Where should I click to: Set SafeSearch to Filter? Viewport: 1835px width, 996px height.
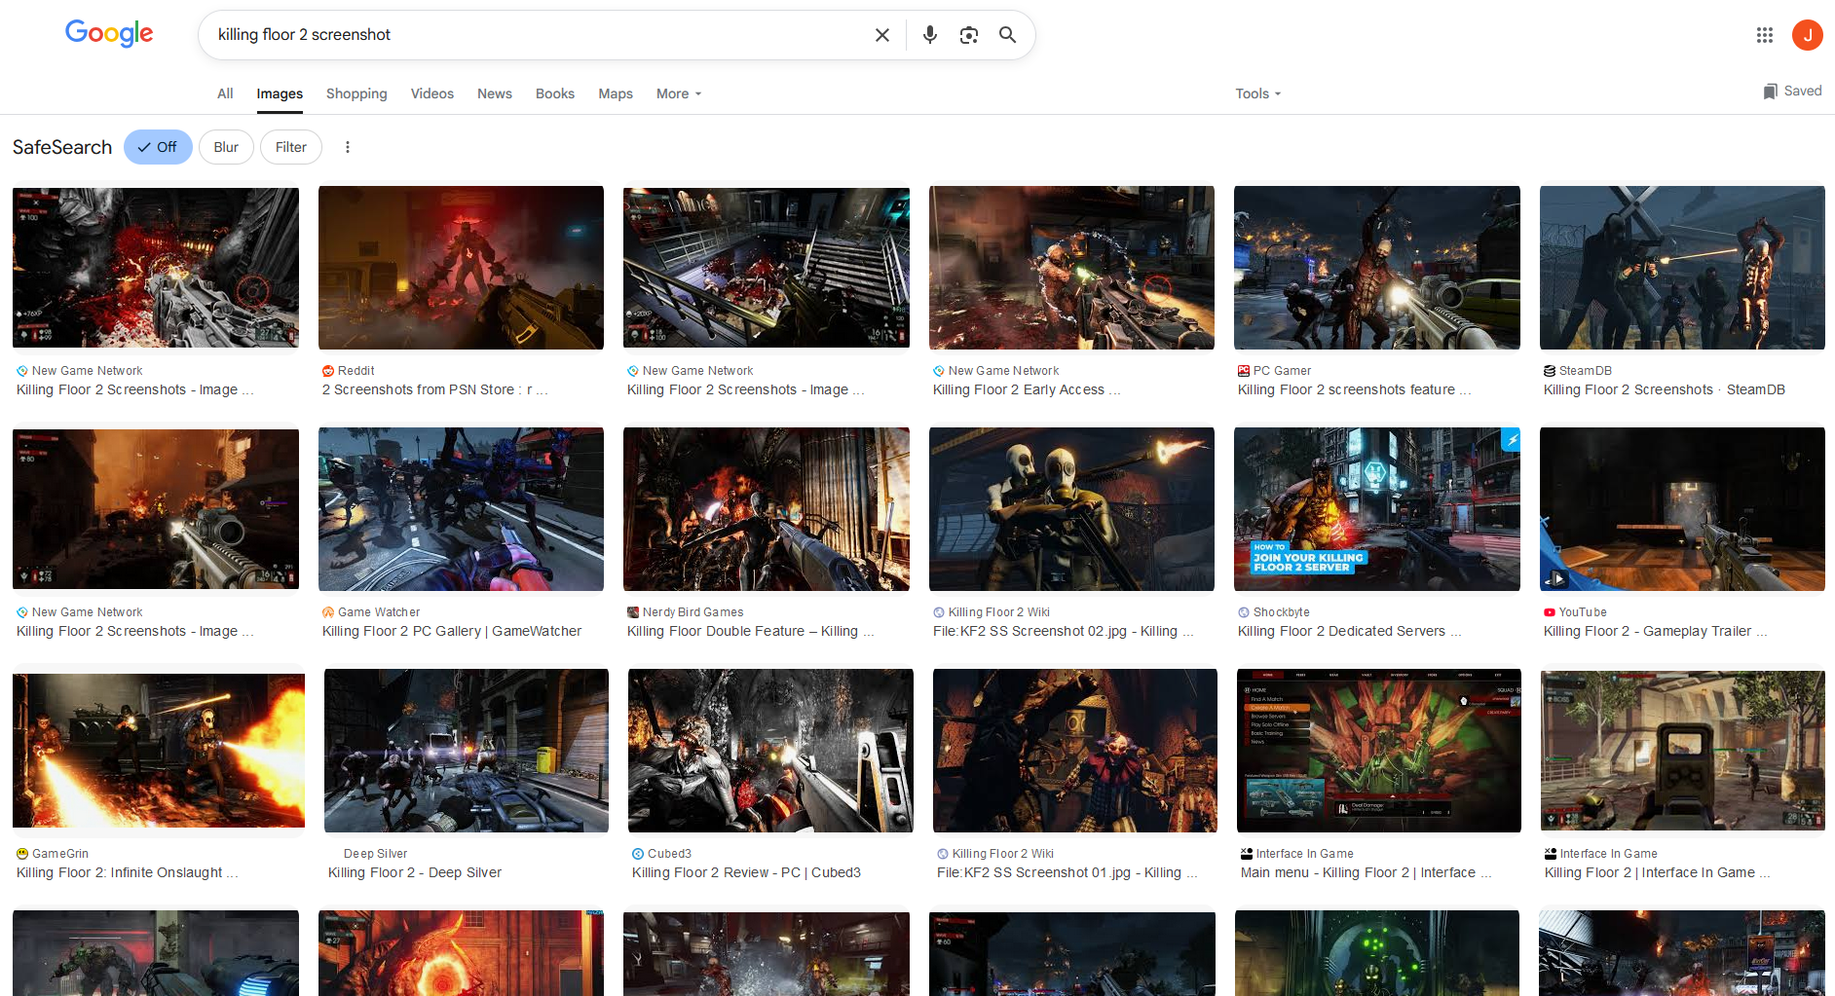(291, 147)
